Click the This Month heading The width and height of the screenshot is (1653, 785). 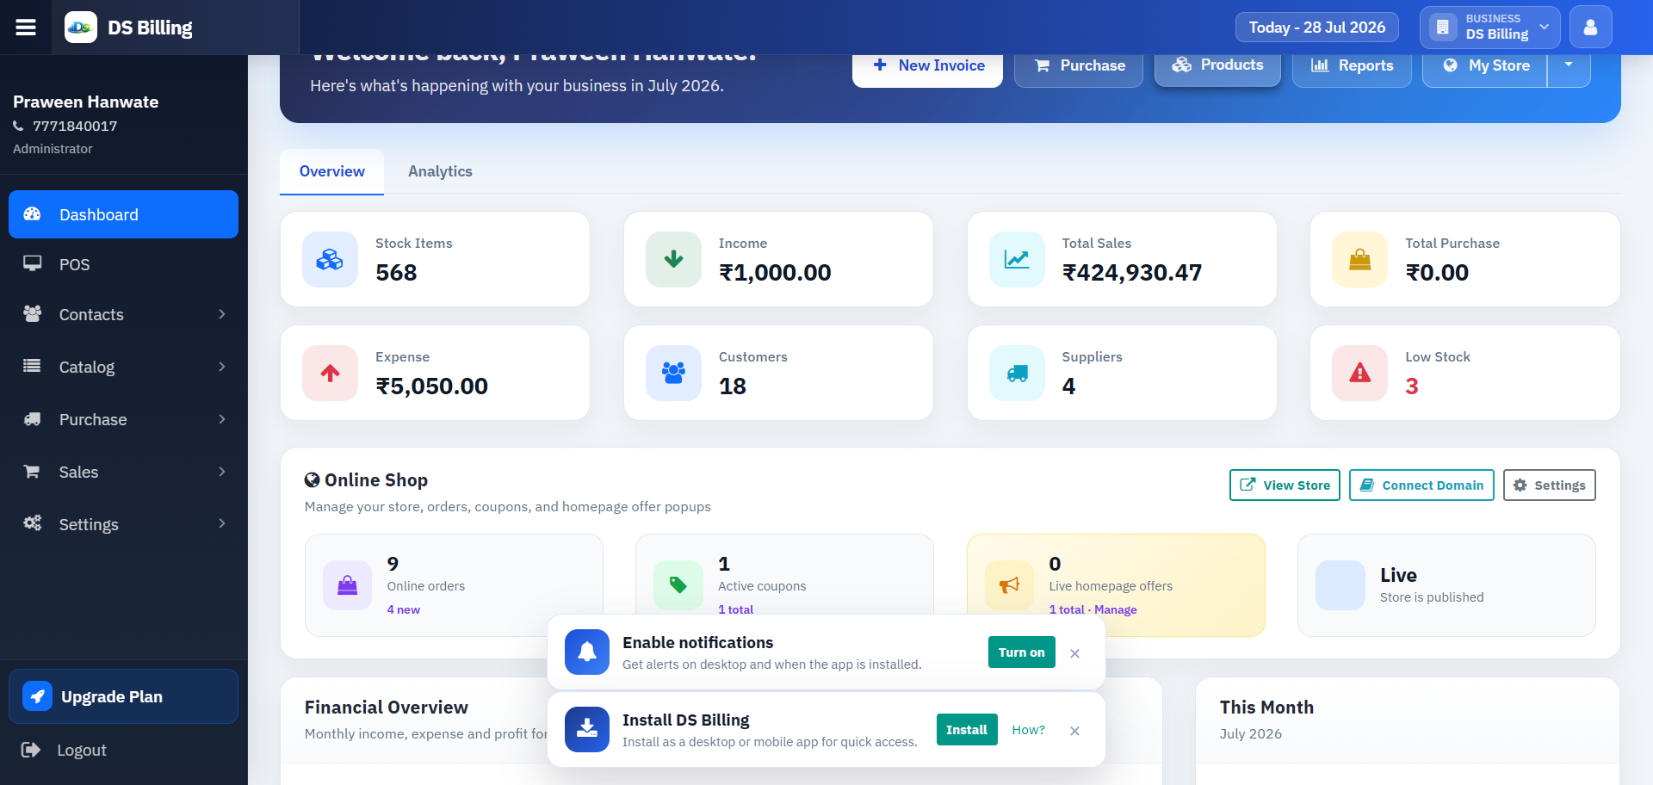pyautogui.click(x=1266, y=708)
